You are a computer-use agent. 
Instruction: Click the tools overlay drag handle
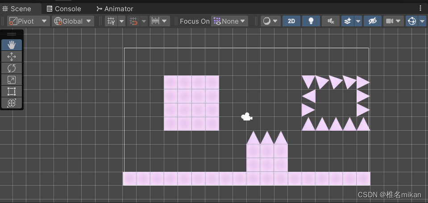pos(12,34)
